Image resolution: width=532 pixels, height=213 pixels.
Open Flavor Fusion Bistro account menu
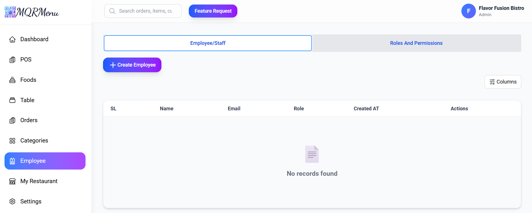pos(501,11)
